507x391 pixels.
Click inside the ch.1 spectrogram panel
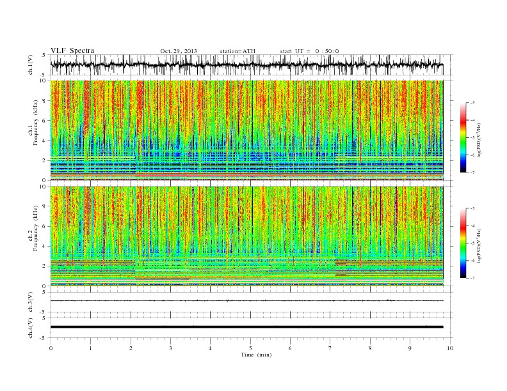click(x=246, y=130)
